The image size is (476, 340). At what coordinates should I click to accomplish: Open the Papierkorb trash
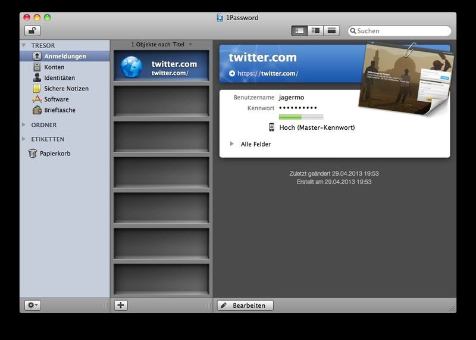click(x=55, y=154)
